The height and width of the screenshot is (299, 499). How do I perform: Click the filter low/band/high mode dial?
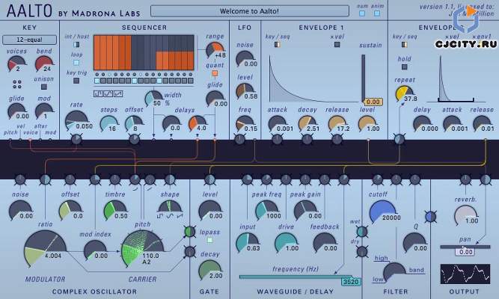394,271
